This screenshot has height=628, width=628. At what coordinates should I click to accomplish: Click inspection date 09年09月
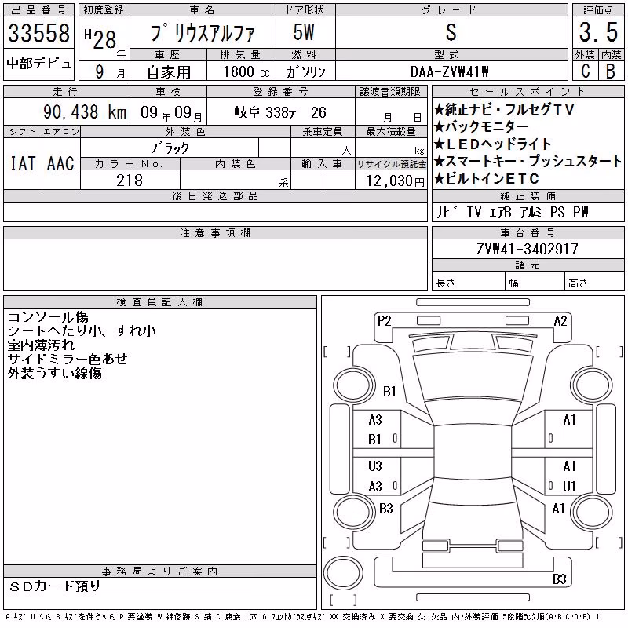pos(171,112)
